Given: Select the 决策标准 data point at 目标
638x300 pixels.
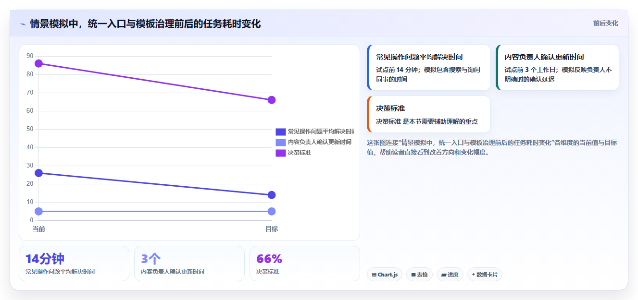Looking at the screenshot, I should 272,100.
